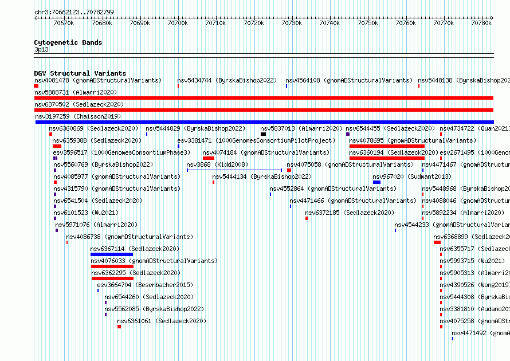The height and width of the screenshot is (361, 510).
Task: Click nsv6101523 (Wu2021) label
Action: tap(86, 213)
